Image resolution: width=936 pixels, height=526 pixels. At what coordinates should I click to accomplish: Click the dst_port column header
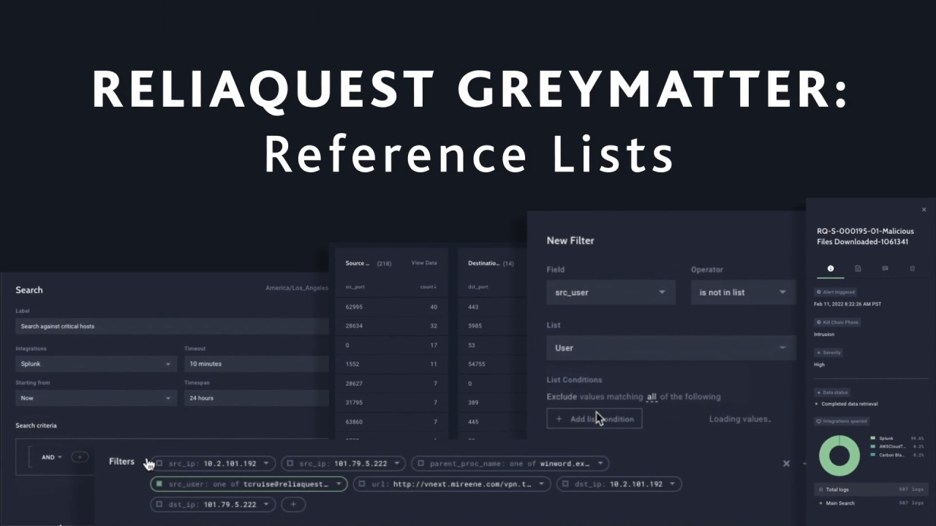478,287
